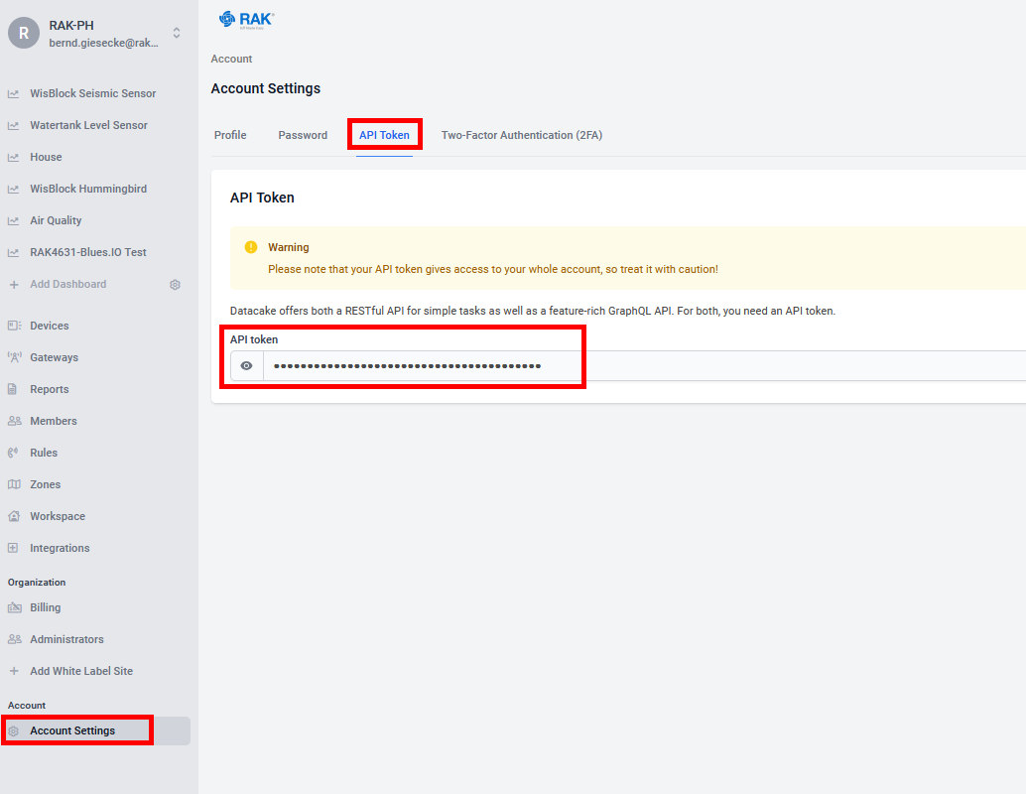1026x794 pixels.
Task: Click the masked API token input field
Action: 645,366
